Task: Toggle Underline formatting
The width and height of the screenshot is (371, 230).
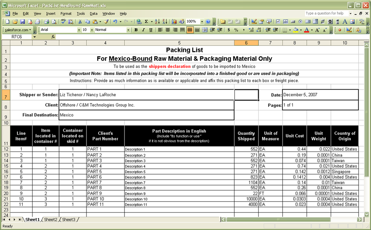Action: (x=151, y=30)
